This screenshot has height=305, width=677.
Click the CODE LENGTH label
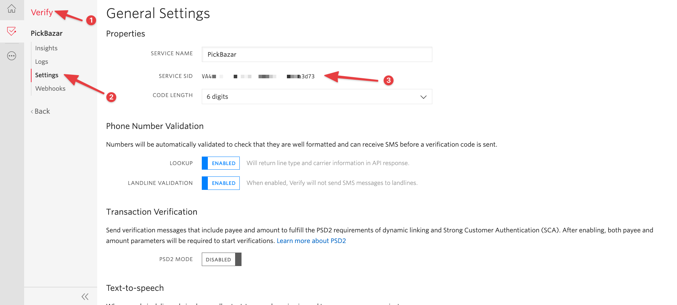(172, 95)
